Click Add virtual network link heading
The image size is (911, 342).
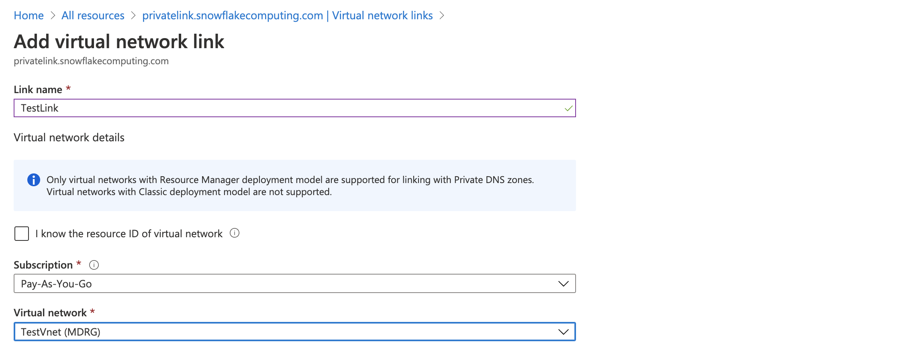[x=119, y=42]
